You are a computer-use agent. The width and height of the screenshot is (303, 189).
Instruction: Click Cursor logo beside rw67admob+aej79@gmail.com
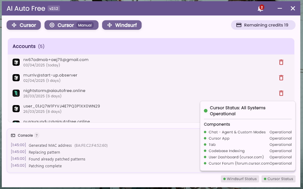click(x=16, y=62)
